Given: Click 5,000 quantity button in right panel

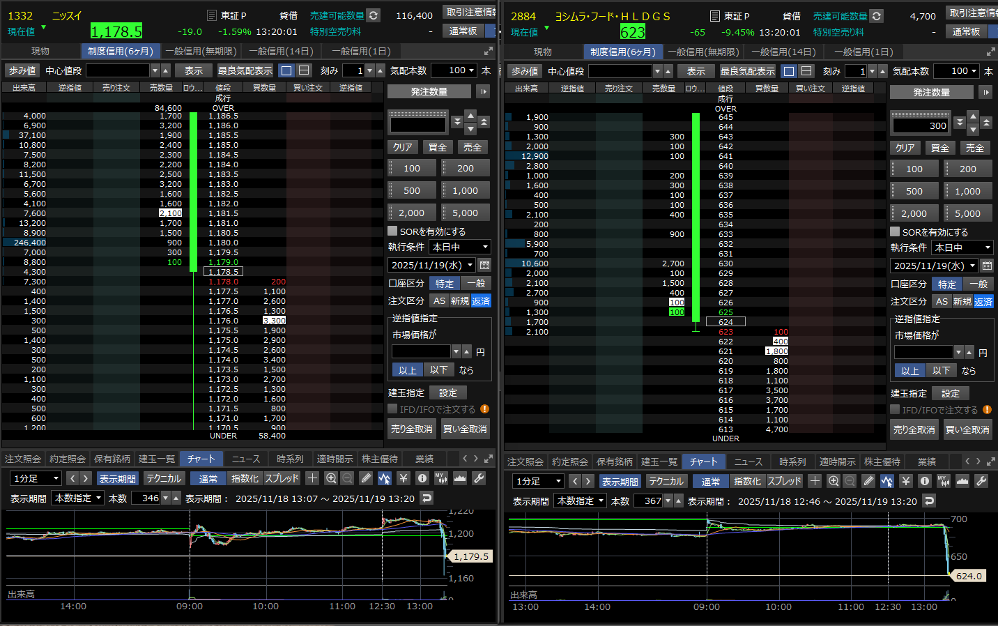Looking at the screenshot, I should tap(967, 213).
